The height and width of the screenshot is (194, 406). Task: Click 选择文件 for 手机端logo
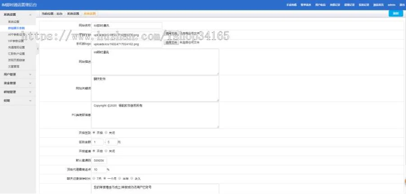click(x=171, y=42)
